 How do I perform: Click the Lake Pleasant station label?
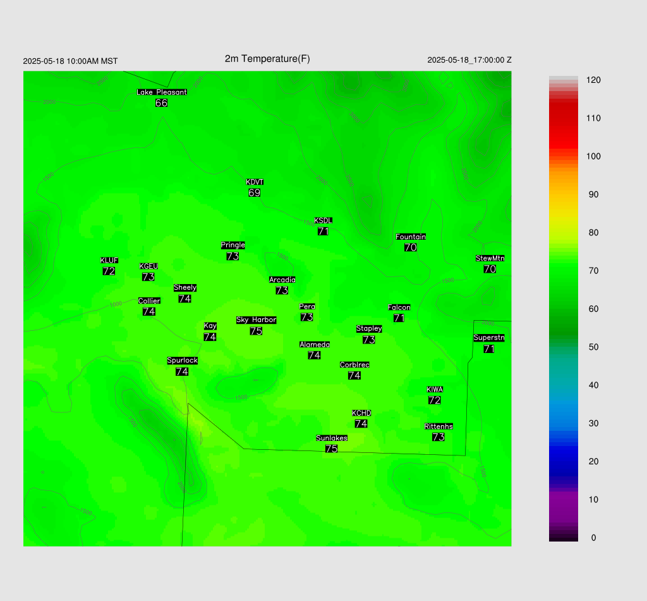coord(162,92)
